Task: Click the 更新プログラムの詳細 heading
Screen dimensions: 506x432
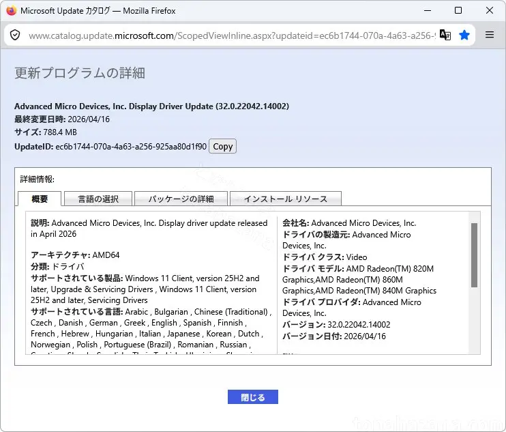Action: pos(80,73)
